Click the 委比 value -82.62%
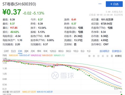Image resolution: width=125 pixels, height=95 pixels. point(15,32)
